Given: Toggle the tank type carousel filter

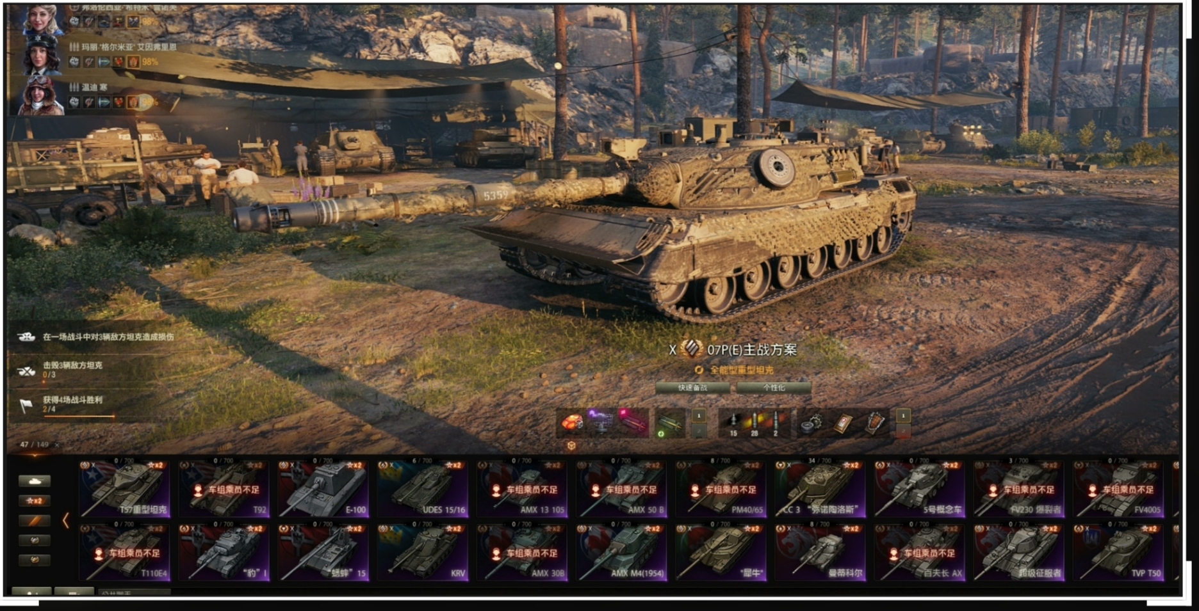Looking at the screenshot, I should pos(35,481).
